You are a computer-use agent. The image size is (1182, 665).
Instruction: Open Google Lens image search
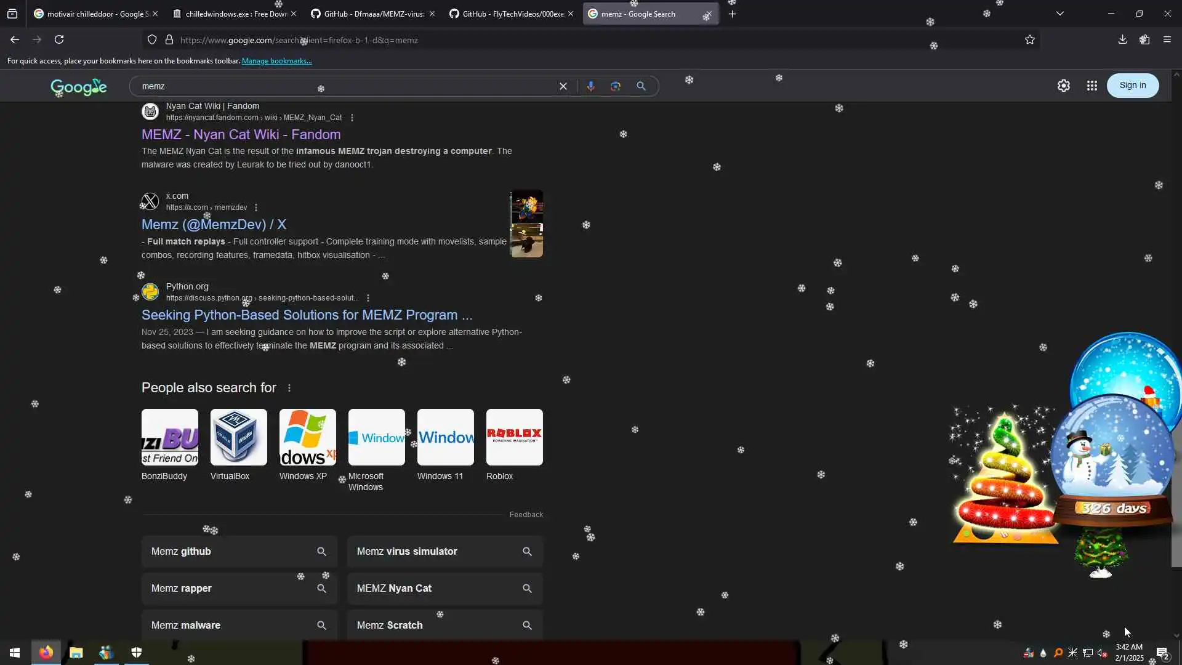click(615, 86)
